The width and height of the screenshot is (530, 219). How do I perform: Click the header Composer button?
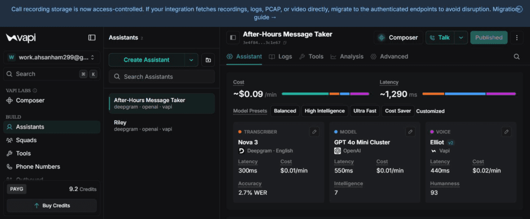pyautogui.click(x=398, y=37)
